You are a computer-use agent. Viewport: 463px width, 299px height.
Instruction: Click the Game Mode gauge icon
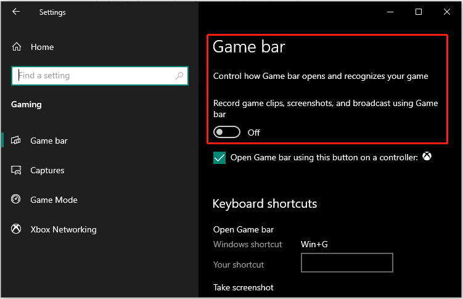coord(16,199)
